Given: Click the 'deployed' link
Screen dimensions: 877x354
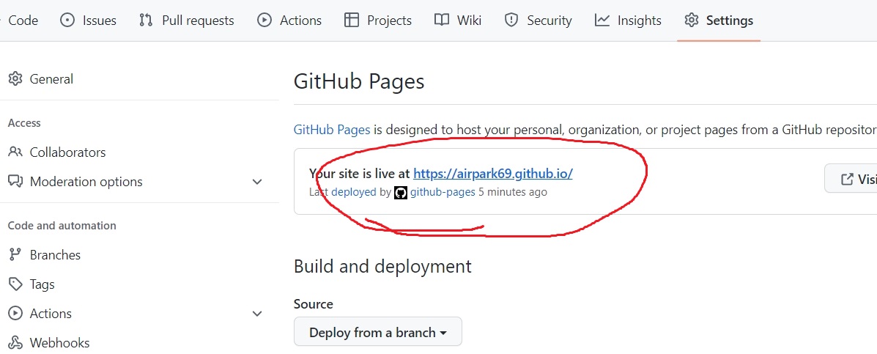Looking at the screenshot, I should (353, 192).
